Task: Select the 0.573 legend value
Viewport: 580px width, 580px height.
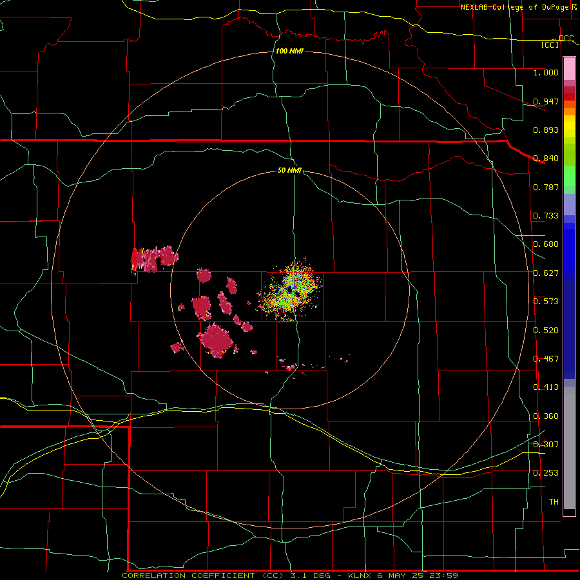Action: [546, 302]
